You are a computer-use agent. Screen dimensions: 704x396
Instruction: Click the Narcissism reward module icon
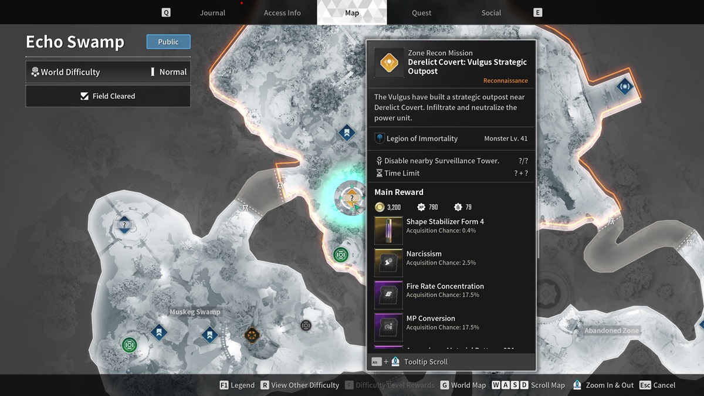click(x=388, y=262)
